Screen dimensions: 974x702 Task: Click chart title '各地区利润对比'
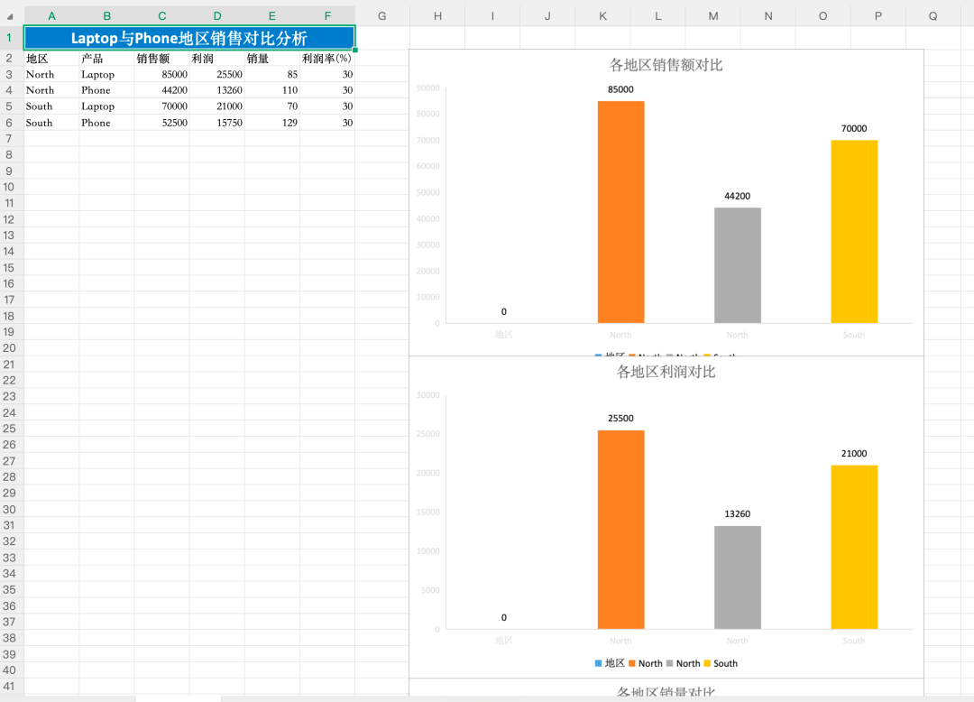click(666, 372)
